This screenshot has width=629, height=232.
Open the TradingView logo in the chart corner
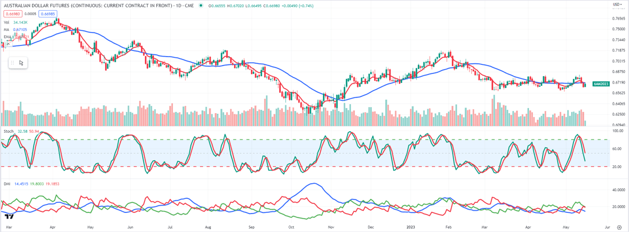(9, 216)
